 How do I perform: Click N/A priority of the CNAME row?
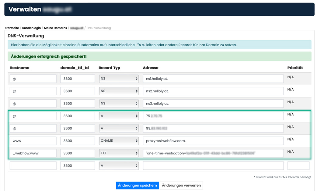point(291,139)
